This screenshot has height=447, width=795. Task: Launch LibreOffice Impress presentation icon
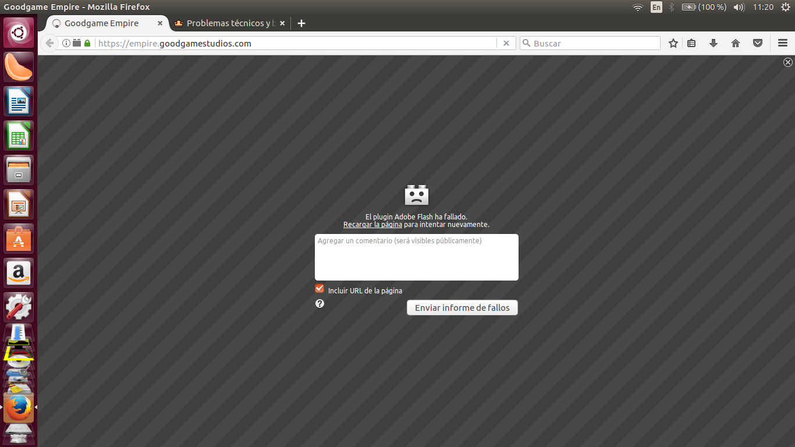pos(19,204)
